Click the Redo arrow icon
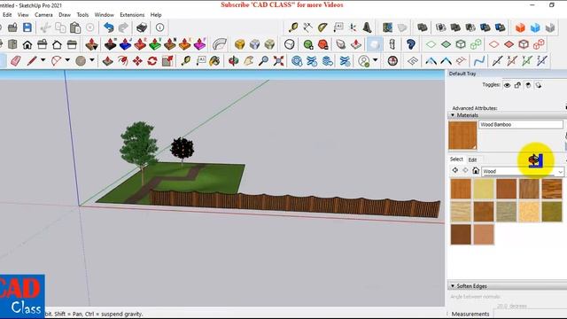 (123, 27)
